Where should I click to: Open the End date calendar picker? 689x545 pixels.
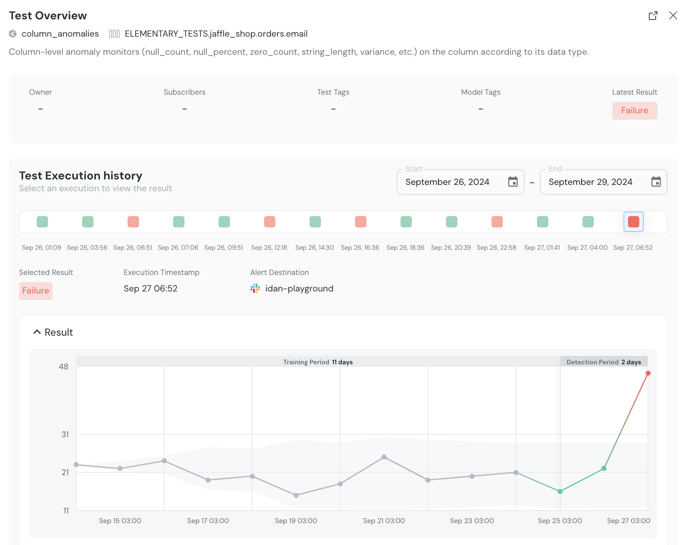coord(656,182)
